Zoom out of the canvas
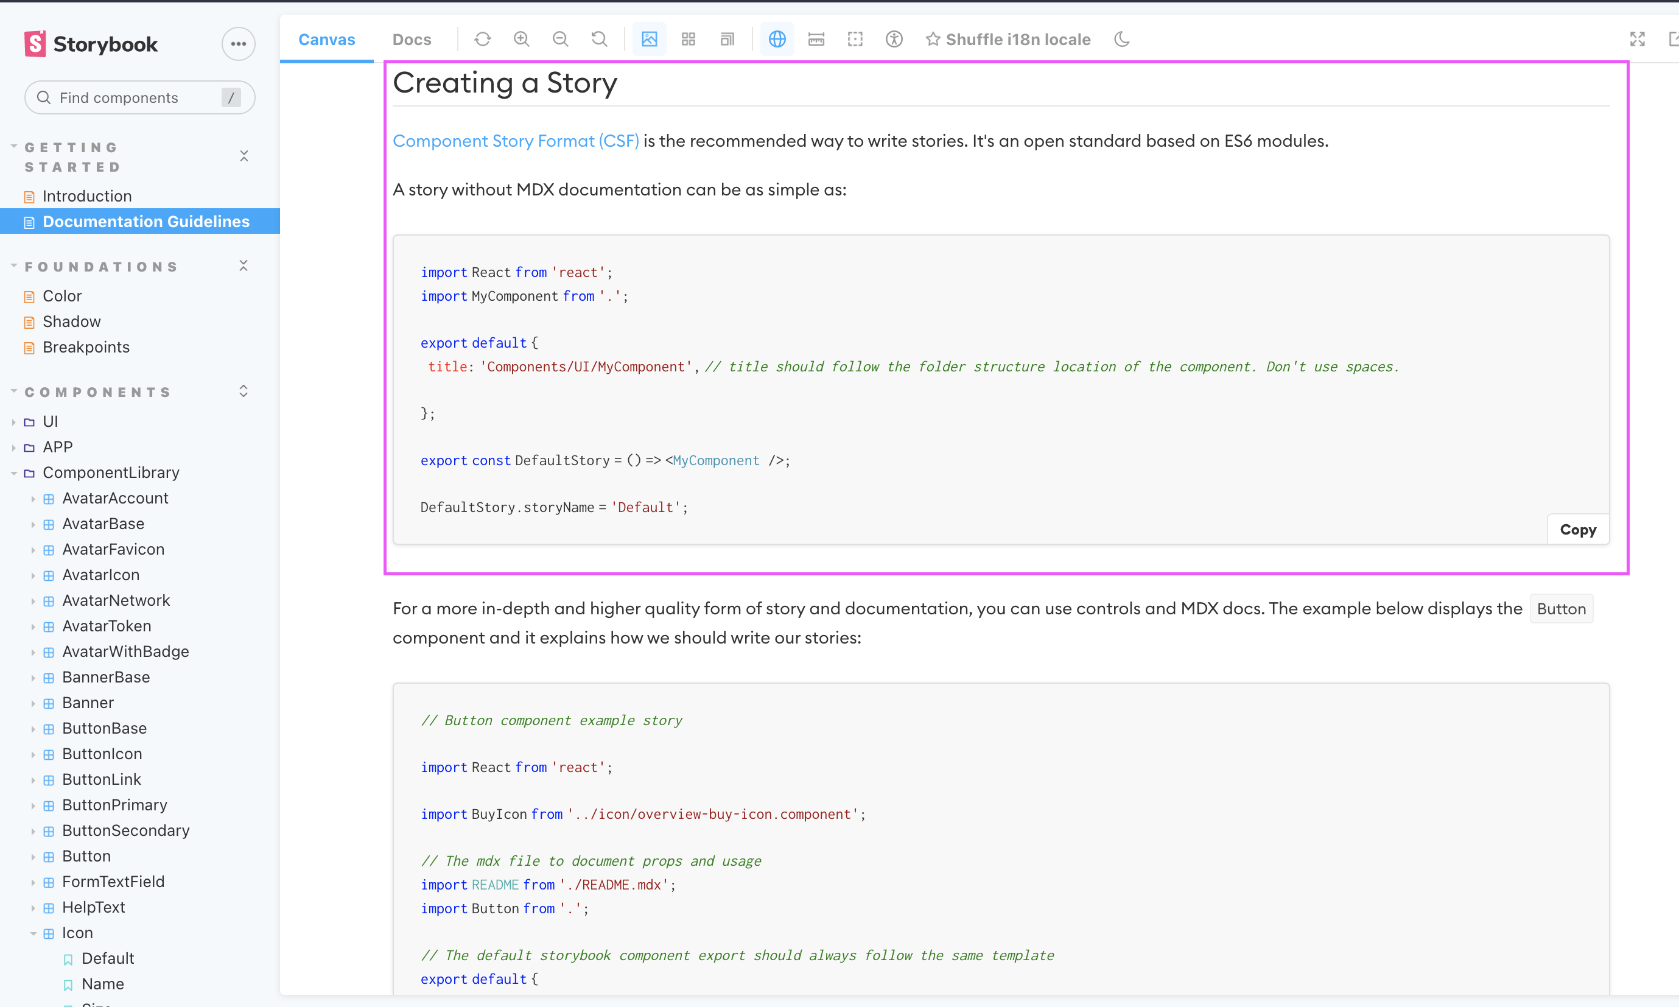 pyautogui.click(x=560, y=39)
